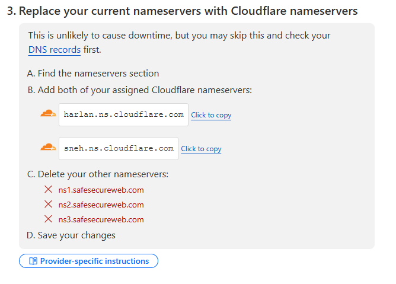This screenshot has width=396, height=284.
Task: Click the ns3.safesecureweb.com nameserver text
Action: 101,220
